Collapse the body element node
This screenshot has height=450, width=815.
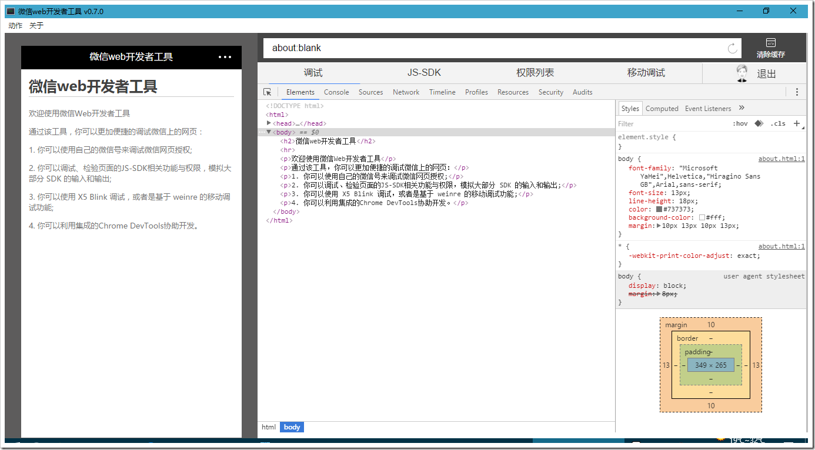click(x=269, y=132)
